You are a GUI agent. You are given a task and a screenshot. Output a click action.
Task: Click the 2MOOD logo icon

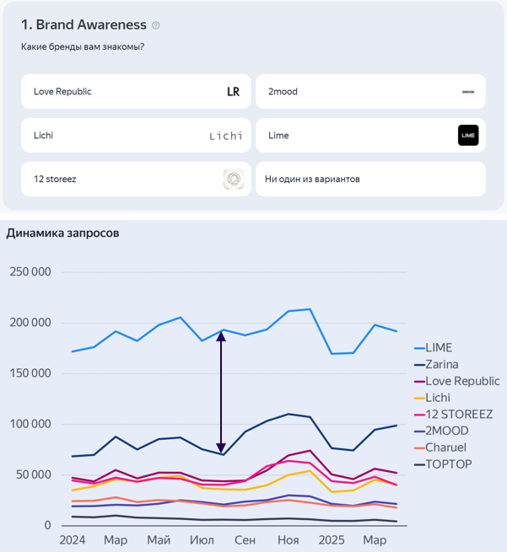coord(468,92)
